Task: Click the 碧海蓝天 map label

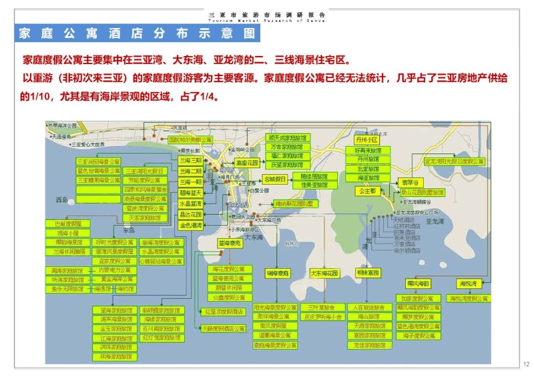Action: 190,192
